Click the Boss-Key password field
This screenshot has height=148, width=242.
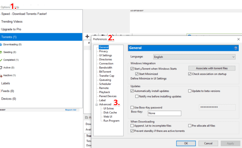point(217,107)
